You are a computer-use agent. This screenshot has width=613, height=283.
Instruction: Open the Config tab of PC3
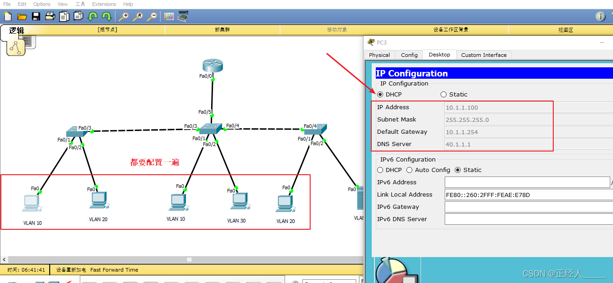409,55
